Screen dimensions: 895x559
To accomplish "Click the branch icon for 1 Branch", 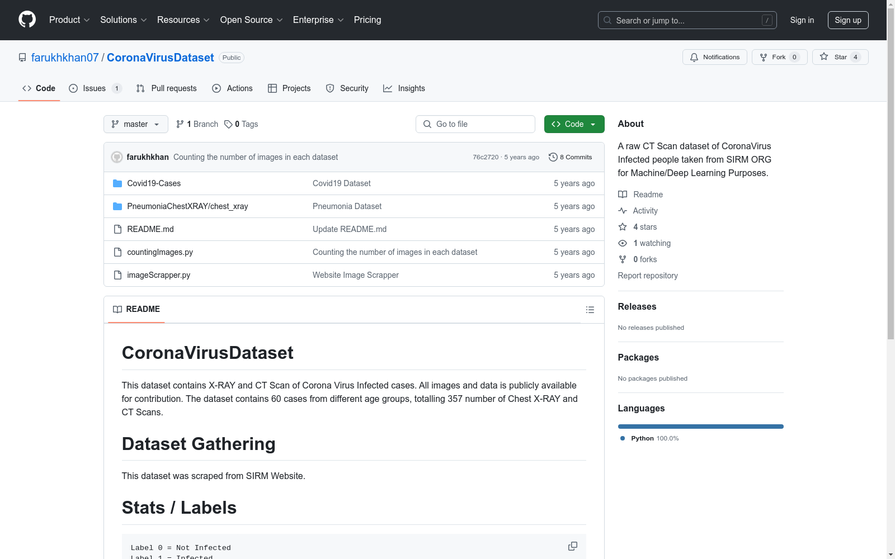I will [180, 124].
